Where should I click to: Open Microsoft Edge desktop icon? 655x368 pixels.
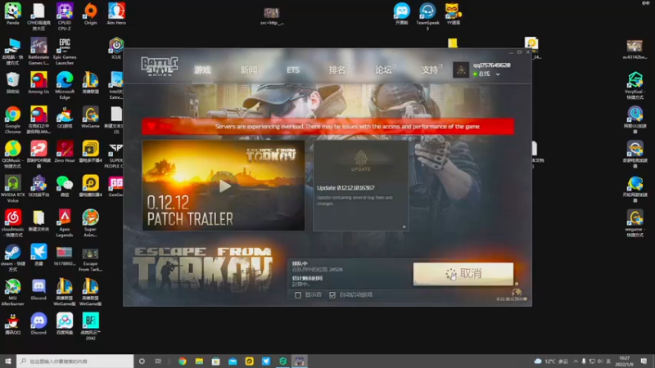pyautogui.click(x=65, y=86)
